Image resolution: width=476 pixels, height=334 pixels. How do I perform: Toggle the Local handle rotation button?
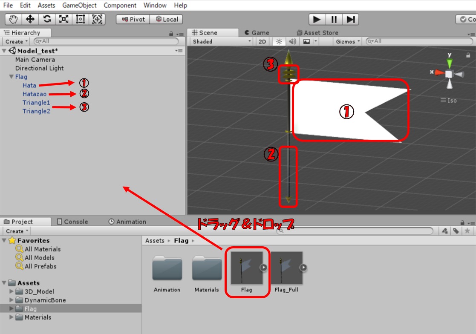point(167,19)
